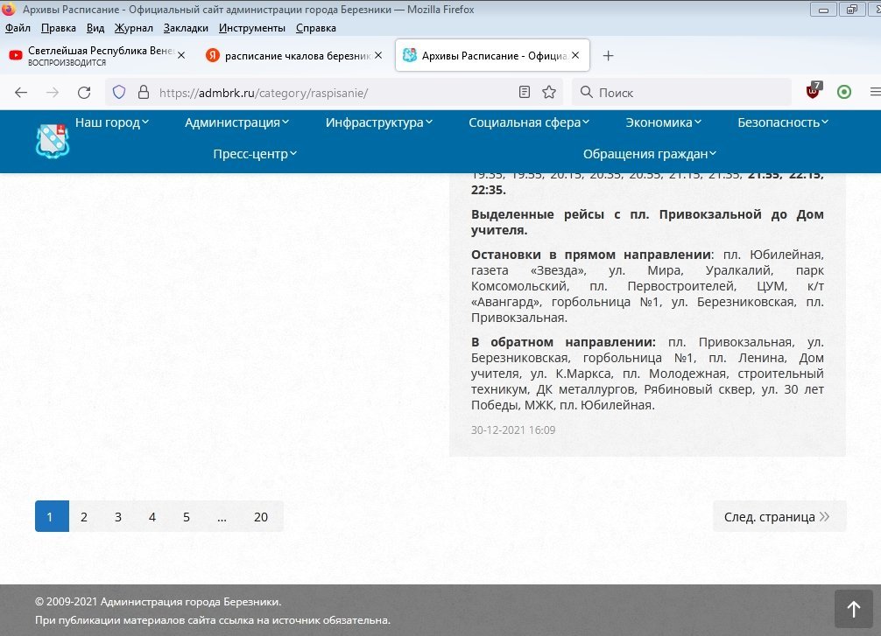Click the scroll-to-top arrow button
The width and height of the screenshot is (881, 636).
tap(853, 608)
